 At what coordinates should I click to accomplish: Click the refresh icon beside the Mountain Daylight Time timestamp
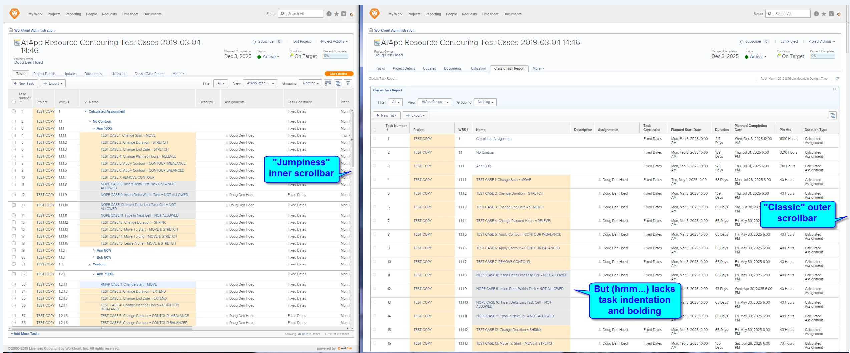coord(837,79)
